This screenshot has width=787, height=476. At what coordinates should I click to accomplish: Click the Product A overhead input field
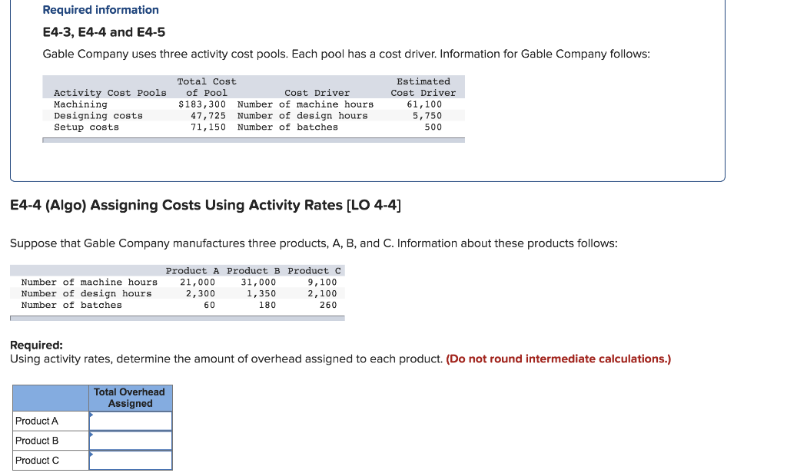point(131,421)
